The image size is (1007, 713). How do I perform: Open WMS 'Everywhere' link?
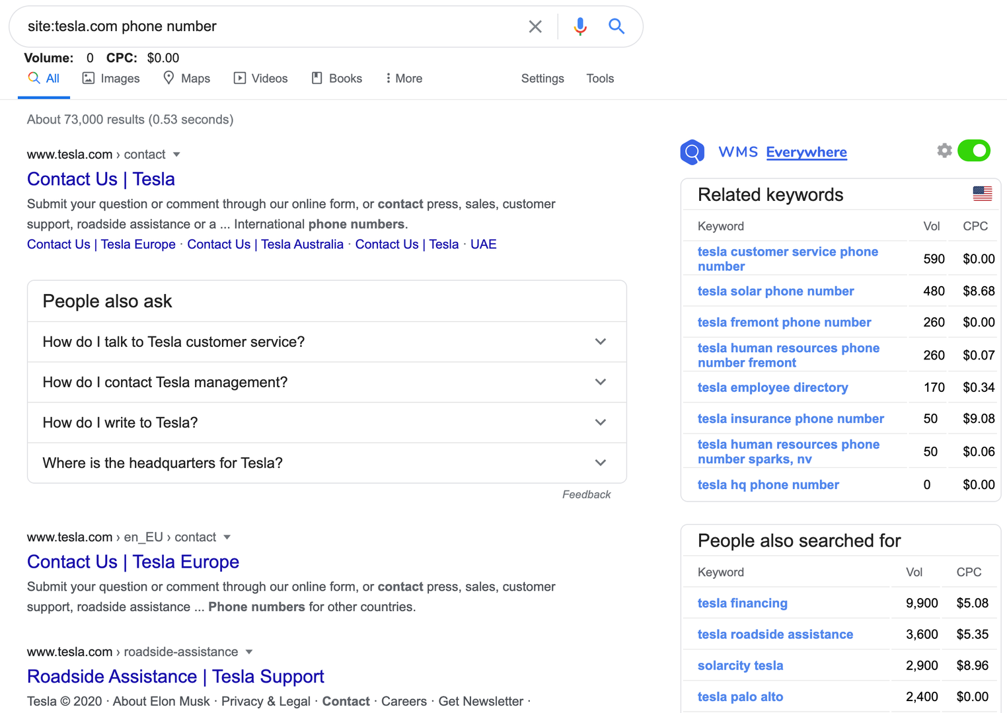pyautogui.click(x=806, y=152)
